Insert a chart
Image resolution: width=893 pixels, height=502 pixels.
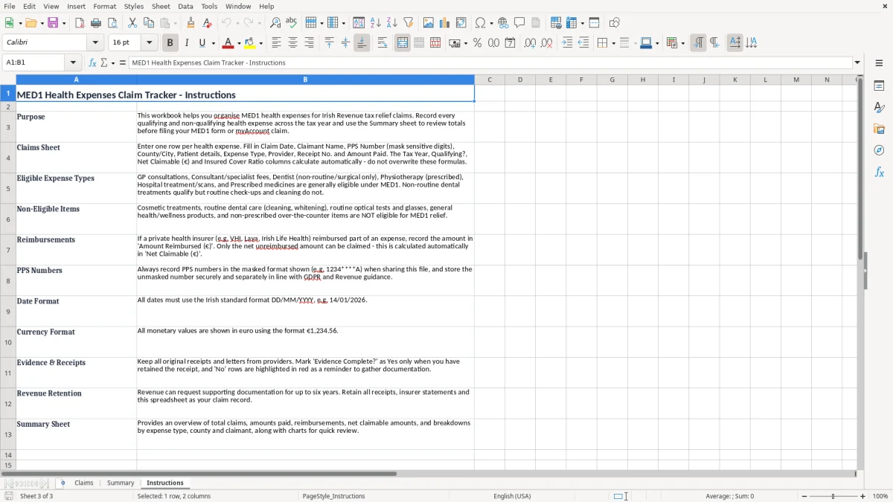click(x=445, y=23)
